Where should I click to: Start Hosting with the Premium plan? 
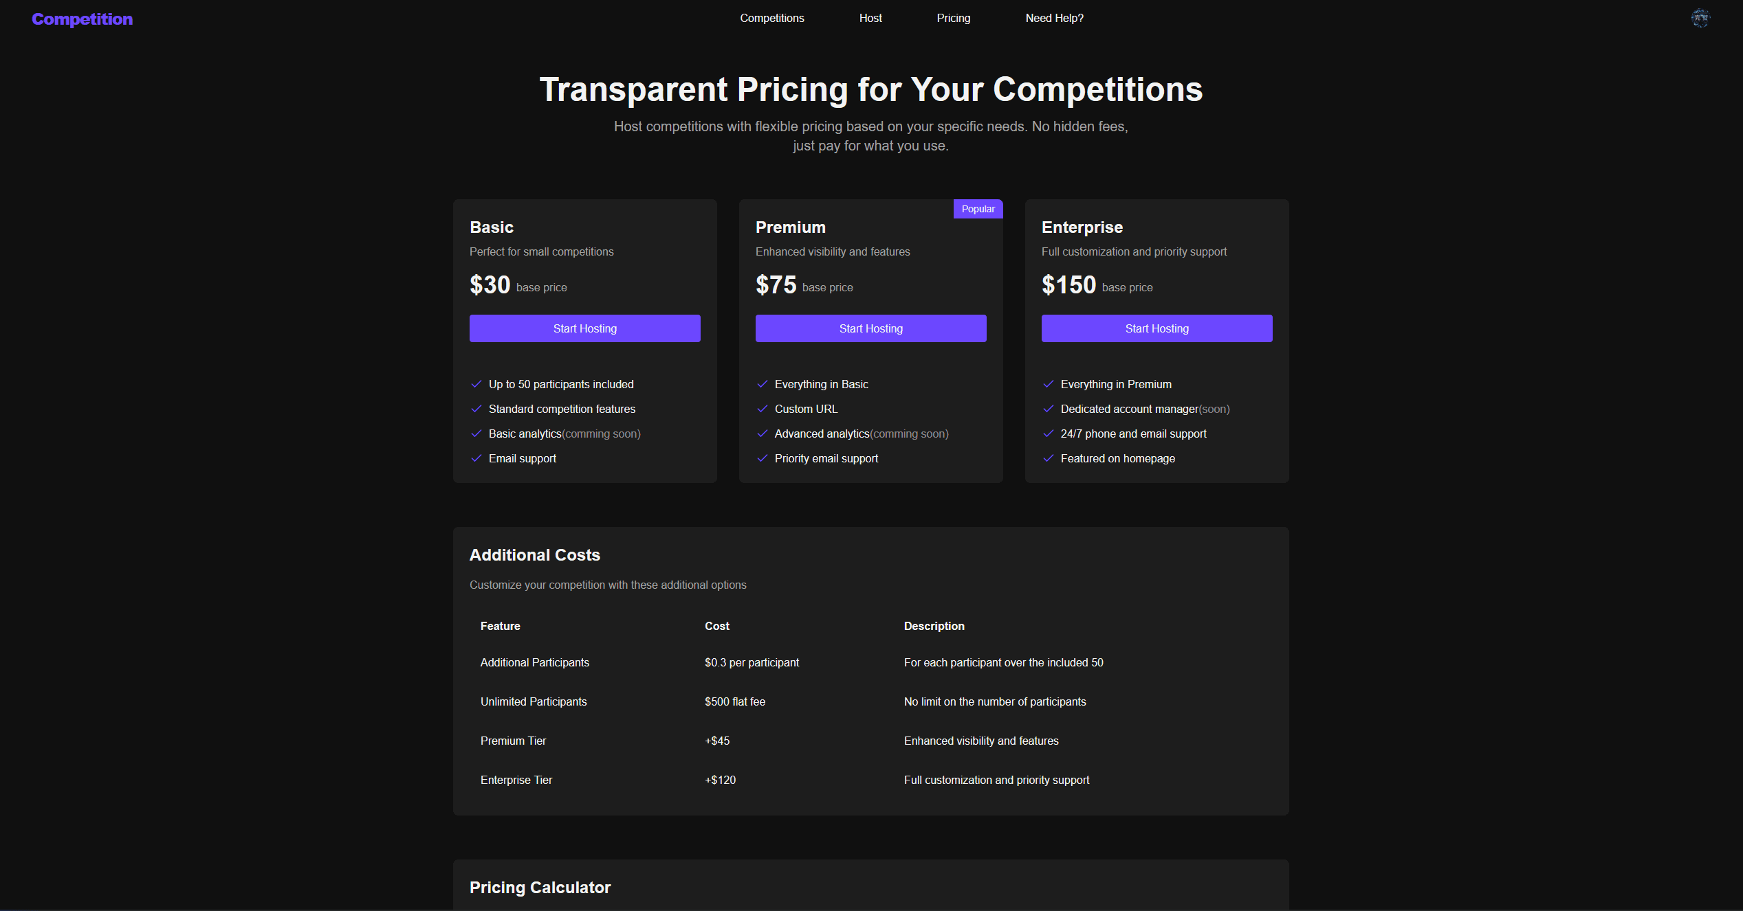(x=871, y=328)
